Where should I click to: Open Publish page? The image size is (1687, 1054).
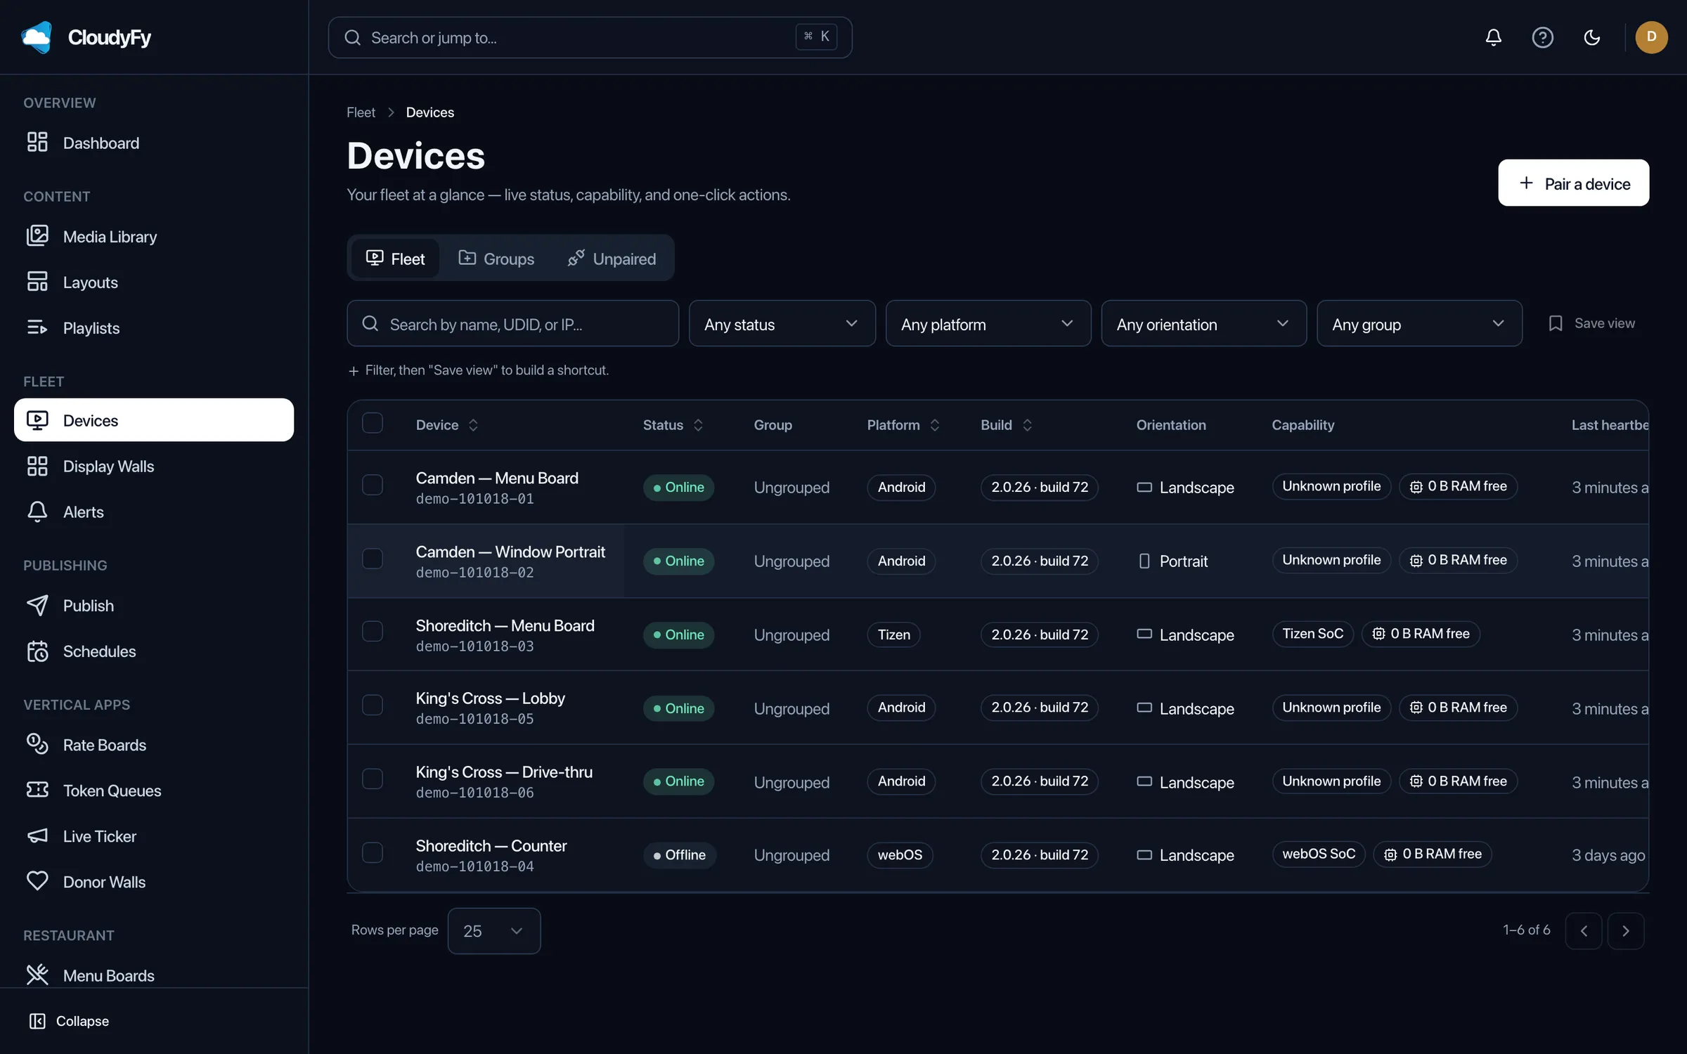click(154, 605)
